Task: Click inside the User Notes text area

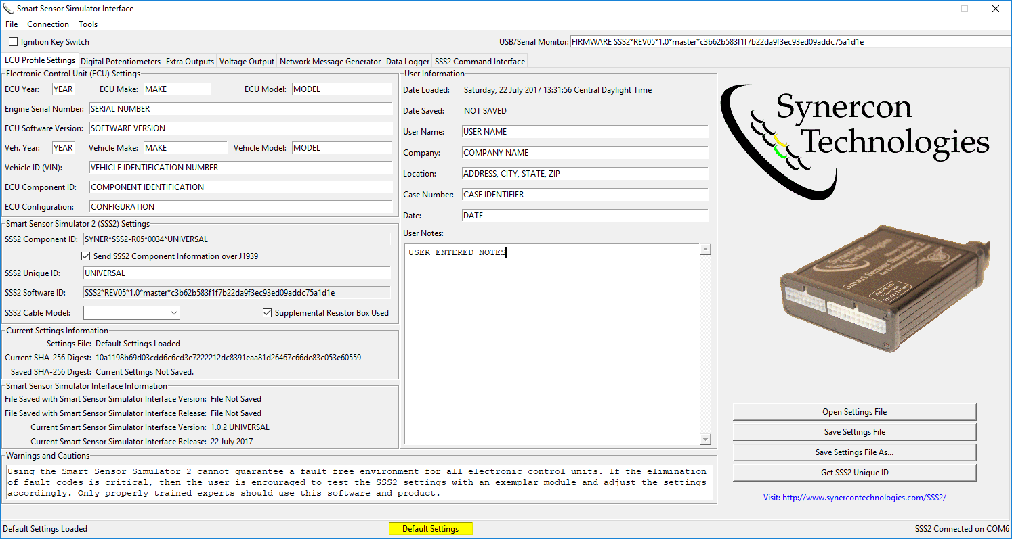Action: coord(551,345)
